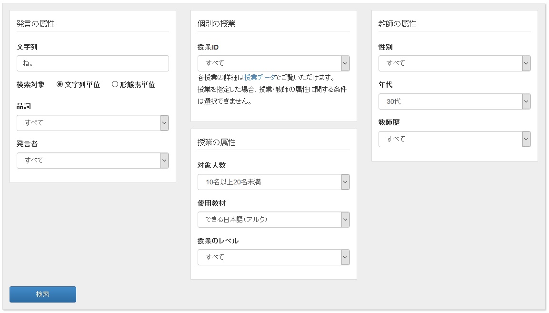Select the 文字列単位 radio button
This screenshot has height=313, width=549.
pos(60,84)
